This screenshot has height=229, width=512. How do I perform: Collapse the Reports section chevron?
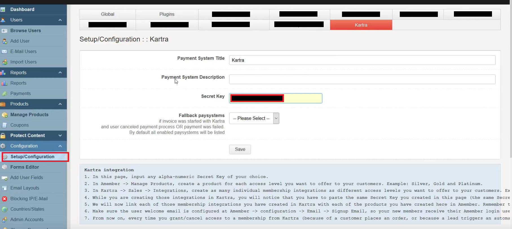60,73
